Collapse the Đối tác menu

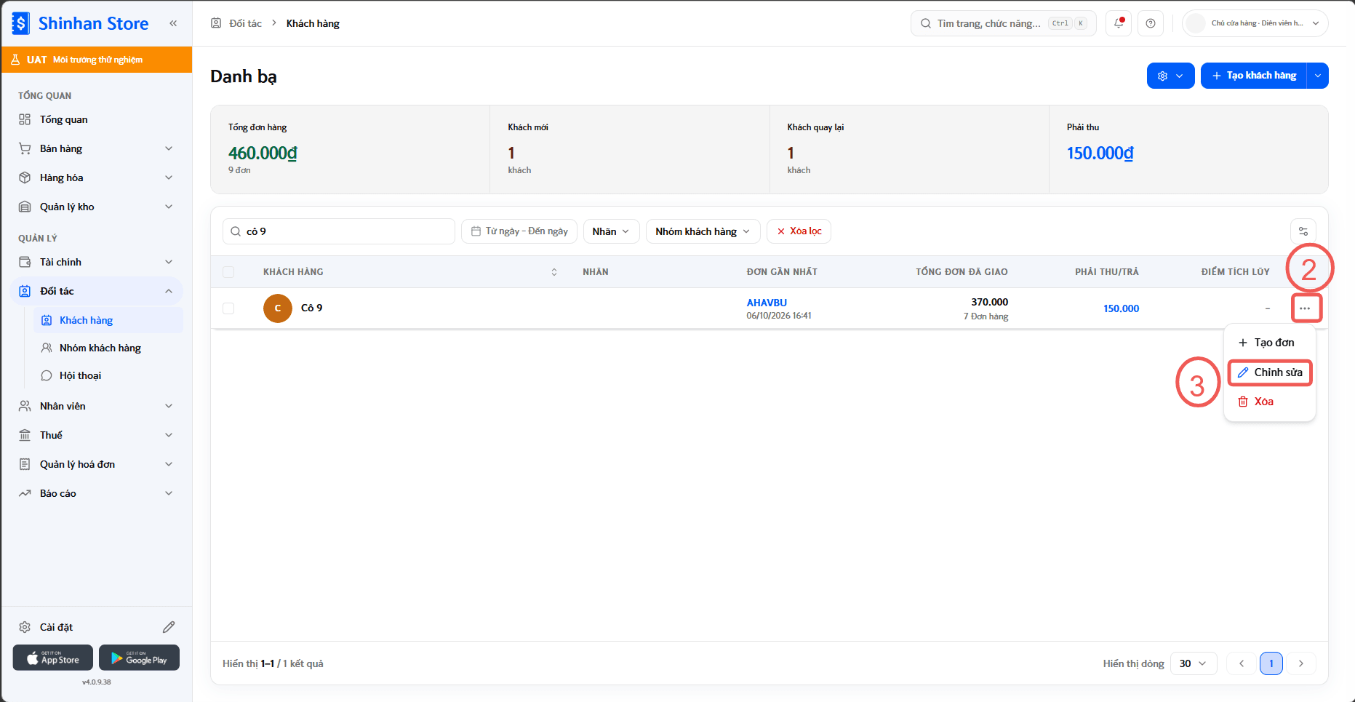click(97, 291)
